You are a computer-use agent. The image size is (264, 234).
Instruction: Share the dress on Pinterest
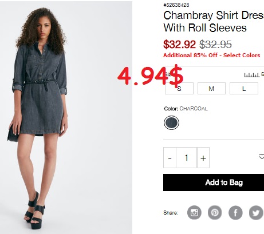coord(215,212)
